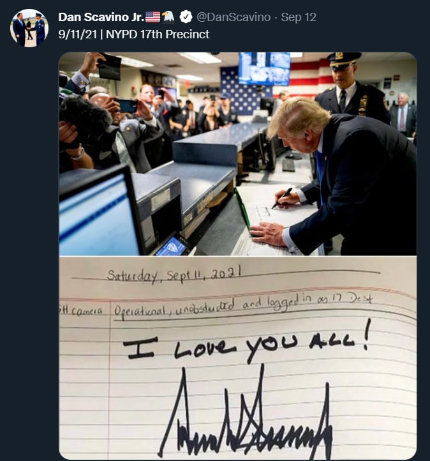Click the handwritten Saturday, Sept 11, 2021 date
430x461 pixels.
tap(175, 274)
